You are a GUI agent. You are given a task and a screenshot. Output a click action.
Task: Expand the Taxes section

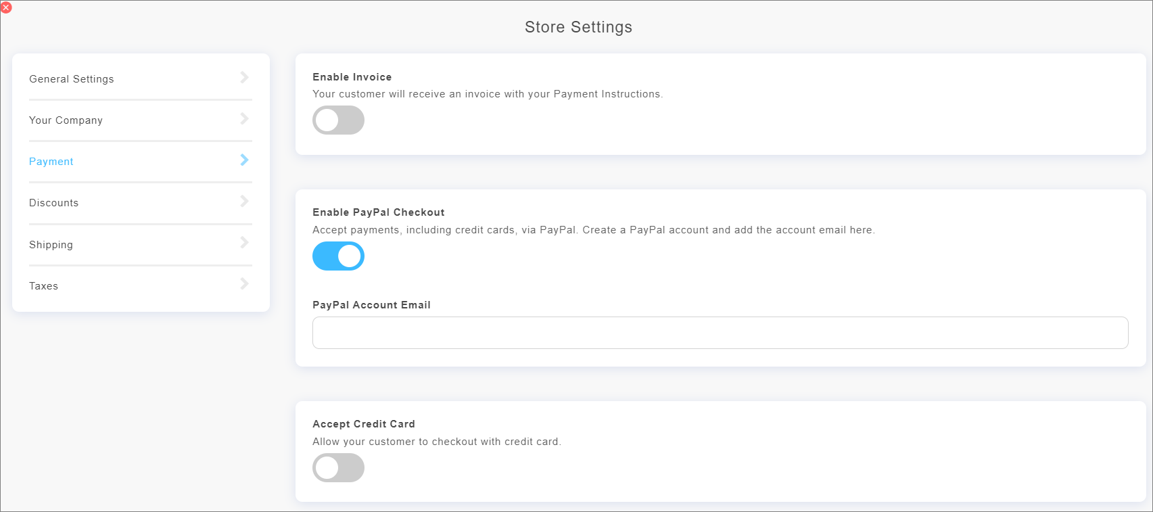tap(244, 285)
